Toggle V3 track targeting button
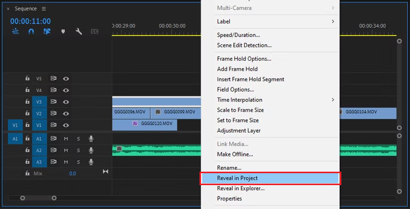Image resolution: width=410 pixels, height=209 pixels. 39,102
